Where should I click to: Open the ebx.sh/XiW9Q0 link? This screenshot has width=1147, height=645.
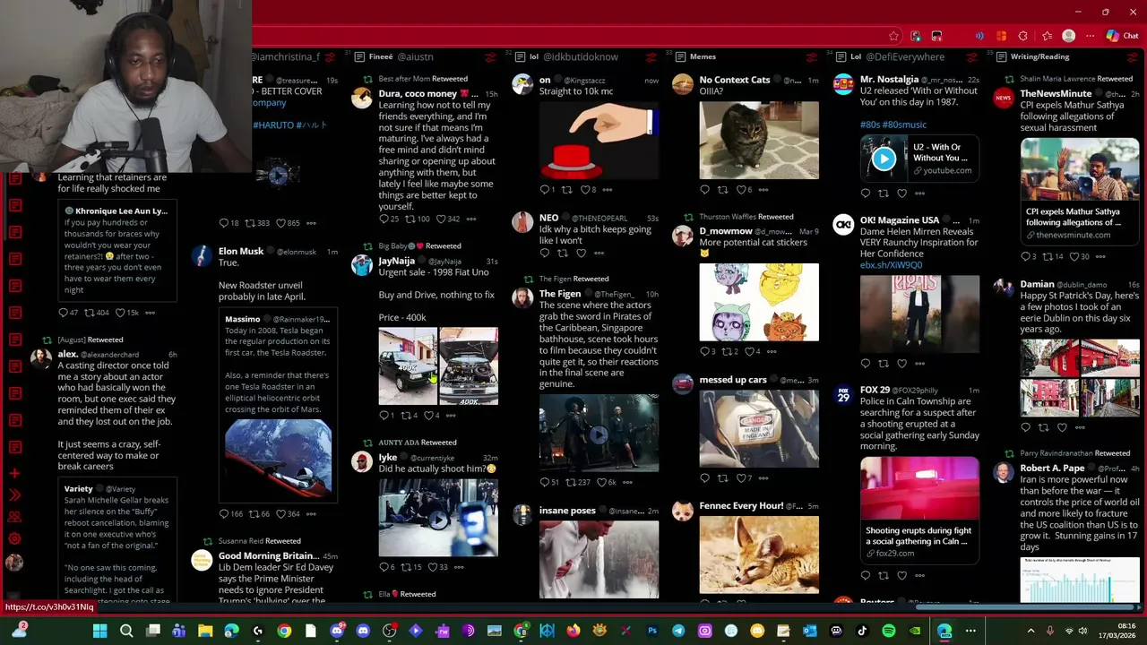click(891, 265)
